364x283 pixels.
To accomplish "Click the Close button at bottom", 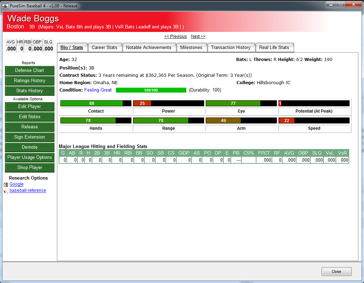I will pos(336,272).
